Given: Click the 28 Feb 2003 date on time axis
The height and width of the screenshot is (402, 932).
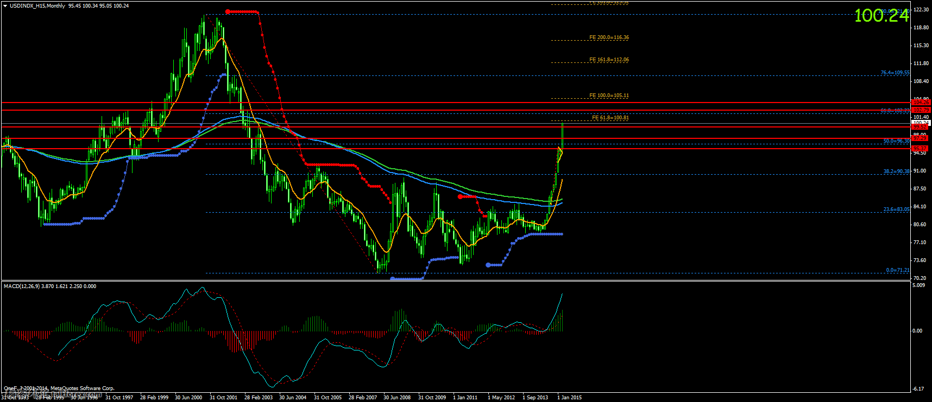Looking at the screenshot, I should (259, 398).
